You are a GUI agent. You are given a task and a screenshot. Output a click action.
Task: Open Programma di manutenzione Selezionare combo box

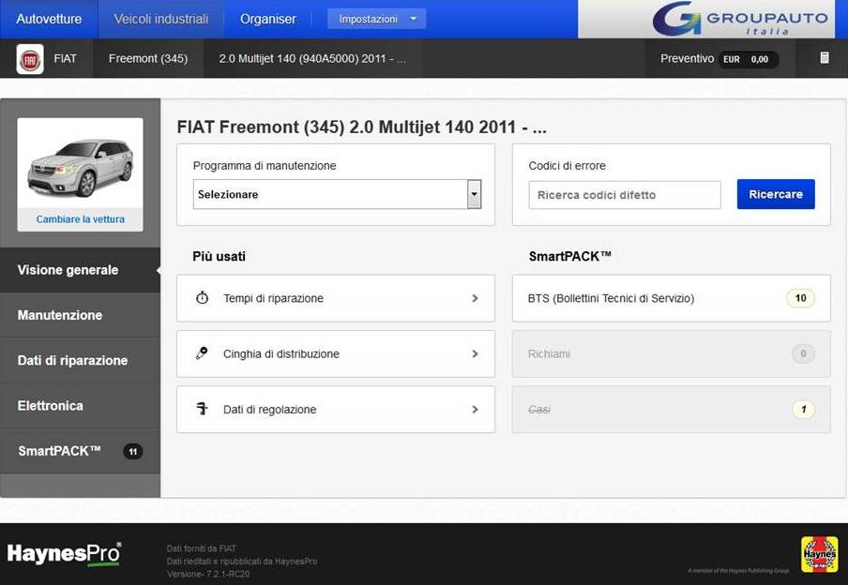point(337,194)
